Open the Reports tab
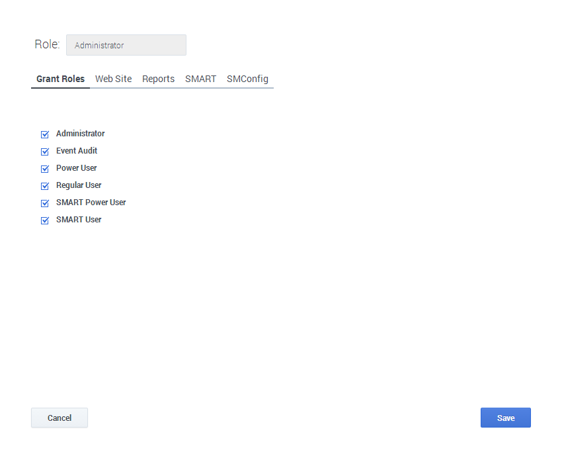Image resolution: width=562 pixels, height=454 pixels. pyautogui.click(x=158, y=79)
